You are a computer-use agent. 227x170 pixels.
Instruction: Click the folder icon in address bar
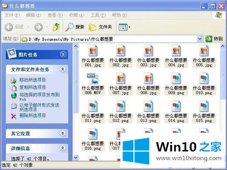24,39
